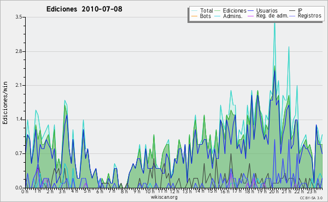Click the 'Ediciones' legend label

235,10
